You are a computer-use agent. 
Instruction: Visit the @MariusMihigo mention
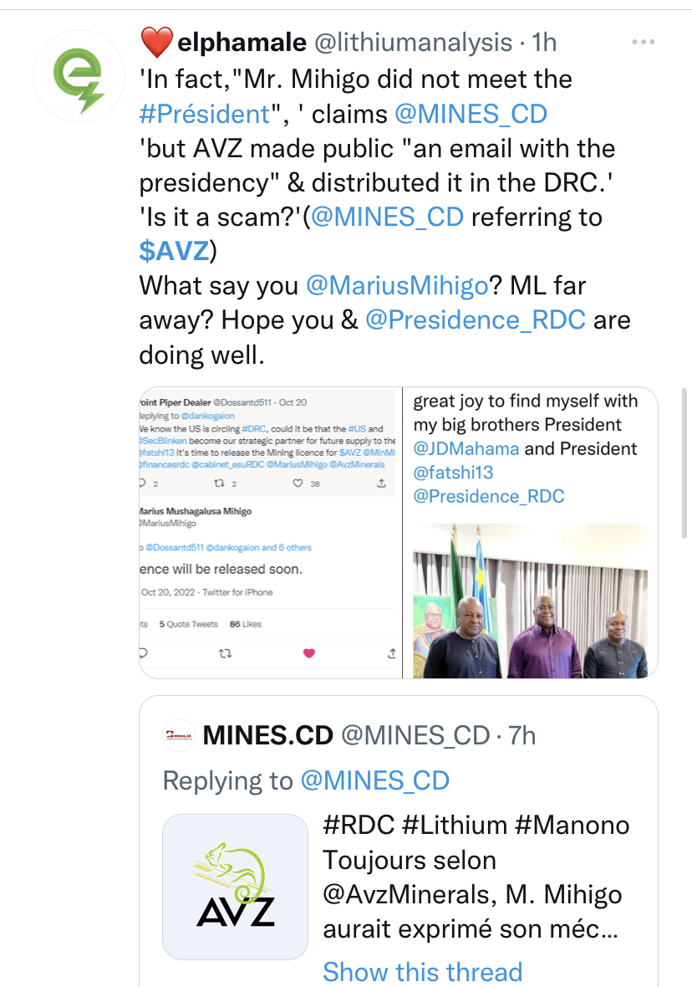coord(397,285)
